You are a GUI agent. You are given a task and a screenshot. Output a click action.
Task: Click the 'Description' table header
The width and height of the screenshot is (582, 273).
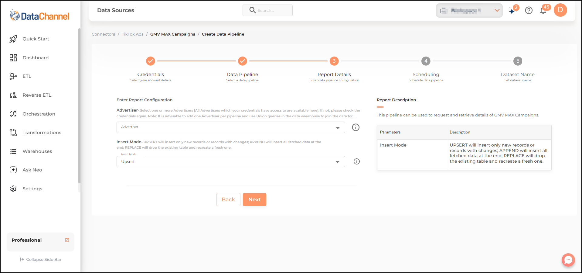click(x=499, y=132)
